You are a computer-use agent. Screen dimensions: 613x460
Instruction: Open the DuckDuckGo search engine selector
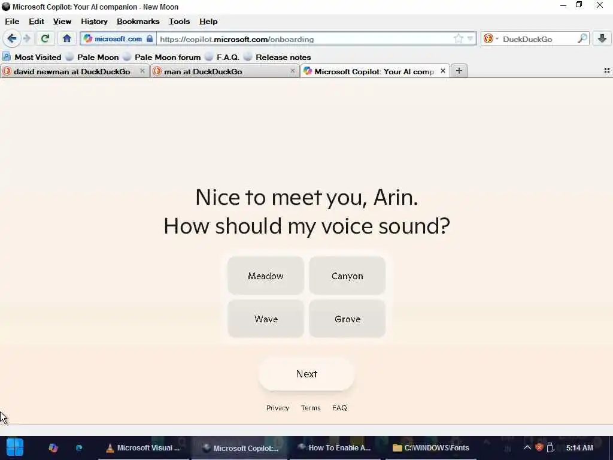click(491, 39)
